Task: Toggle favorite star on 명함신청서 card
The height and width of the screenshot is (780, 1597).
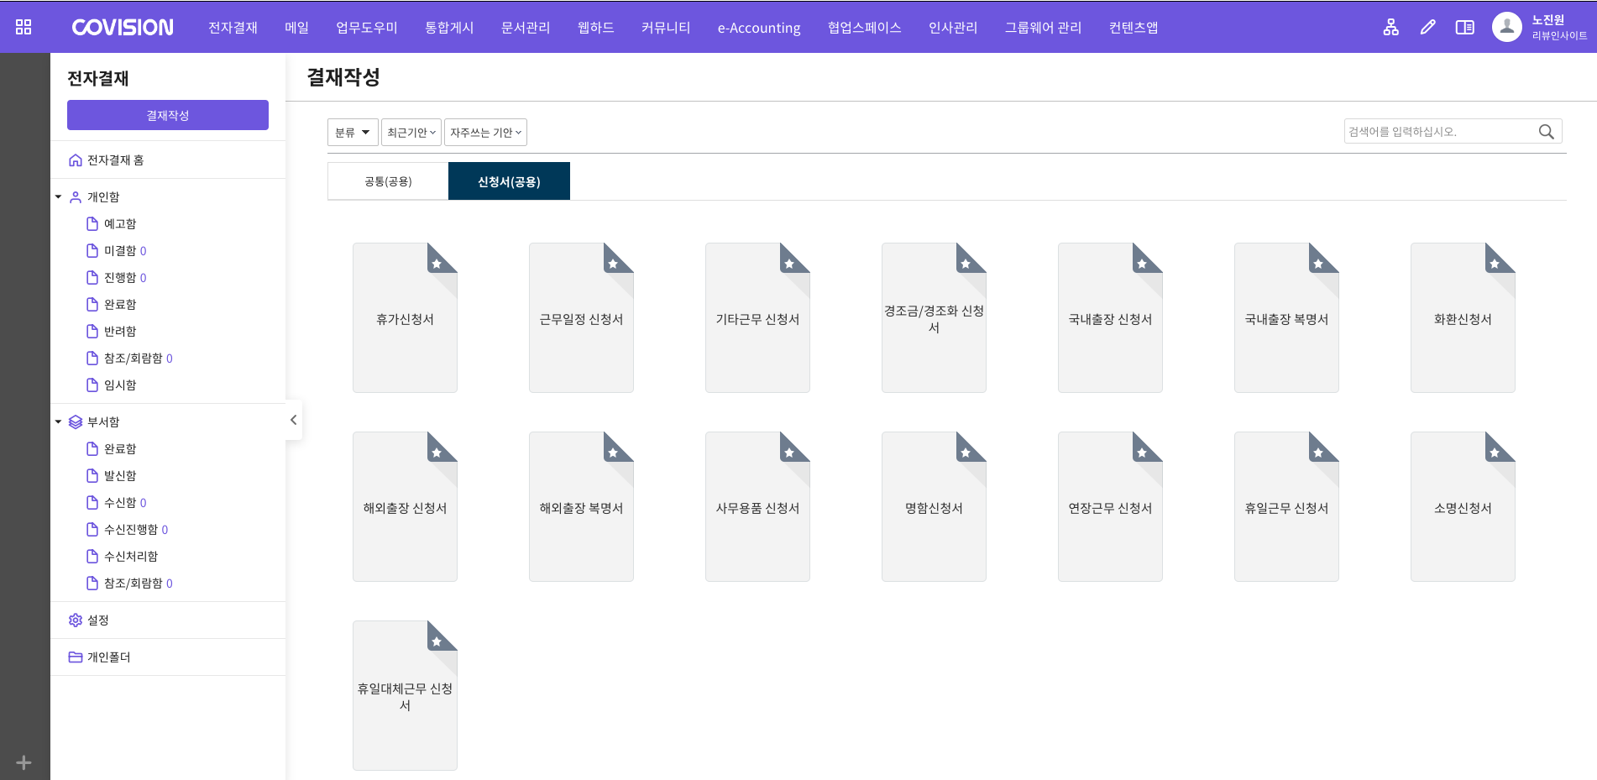Action: (x=966, y=453)
